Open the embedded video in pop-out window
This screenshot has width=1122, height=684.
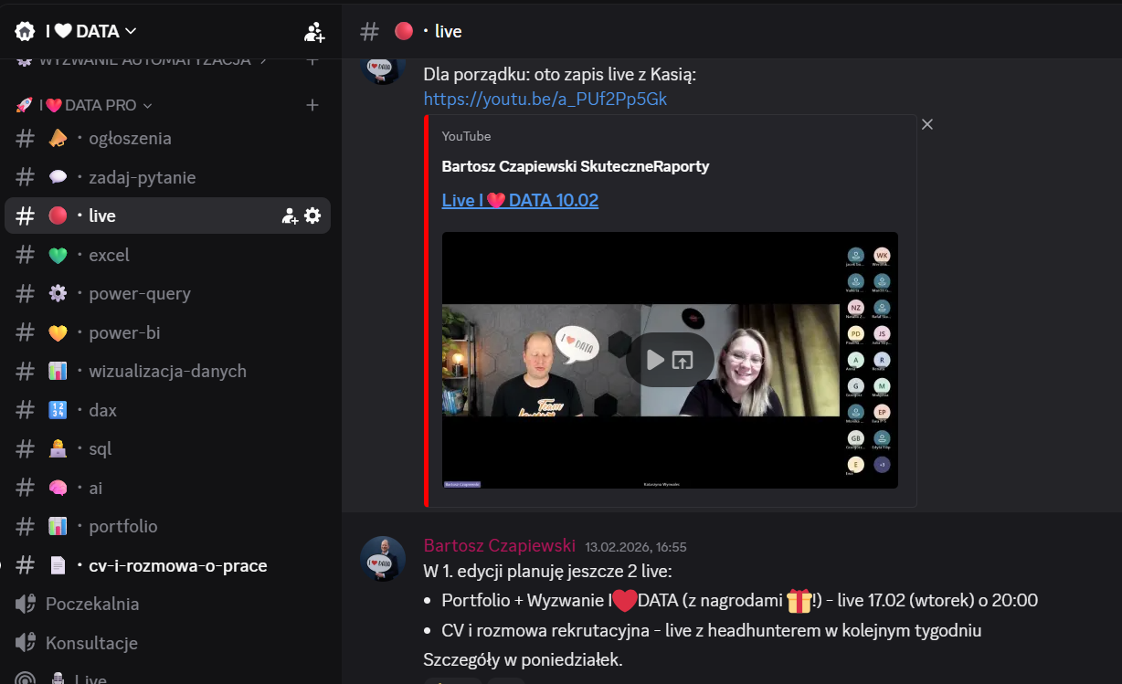[x=683, y=360]
